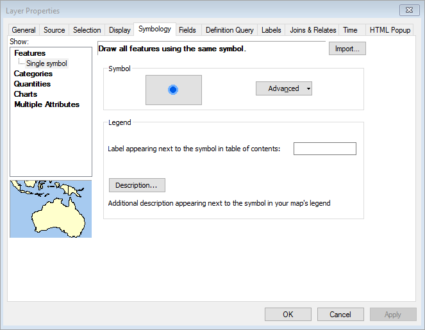Select Single symbol in the Show list
The height and width of the screenshot is (330, 425).
pyautogui.click(x=46, y=63)
